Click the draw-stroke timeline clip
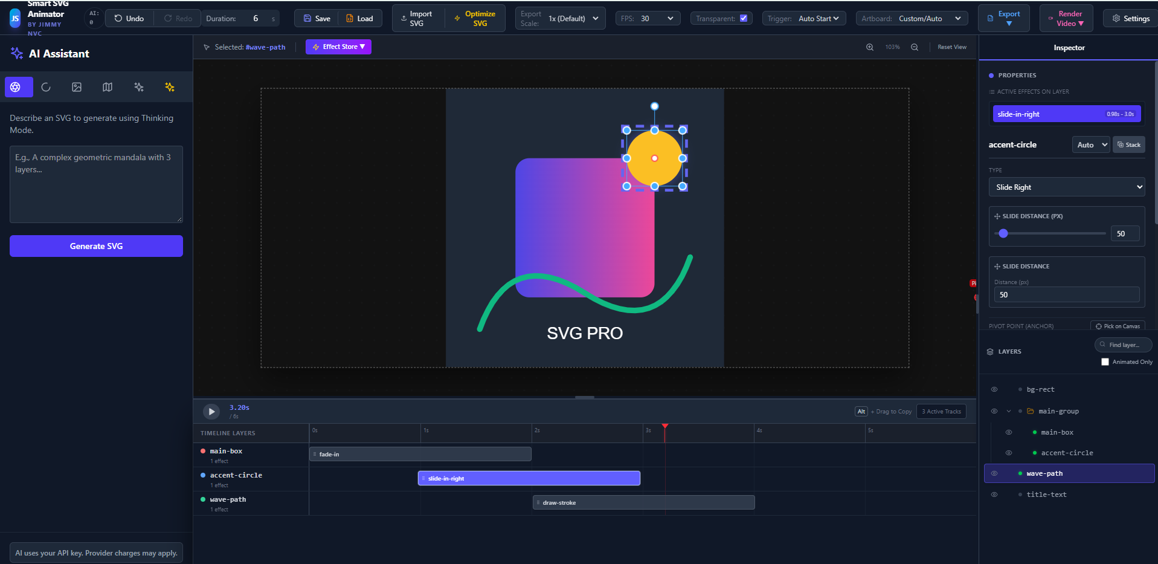The image size is (1158, 564). 643,503
